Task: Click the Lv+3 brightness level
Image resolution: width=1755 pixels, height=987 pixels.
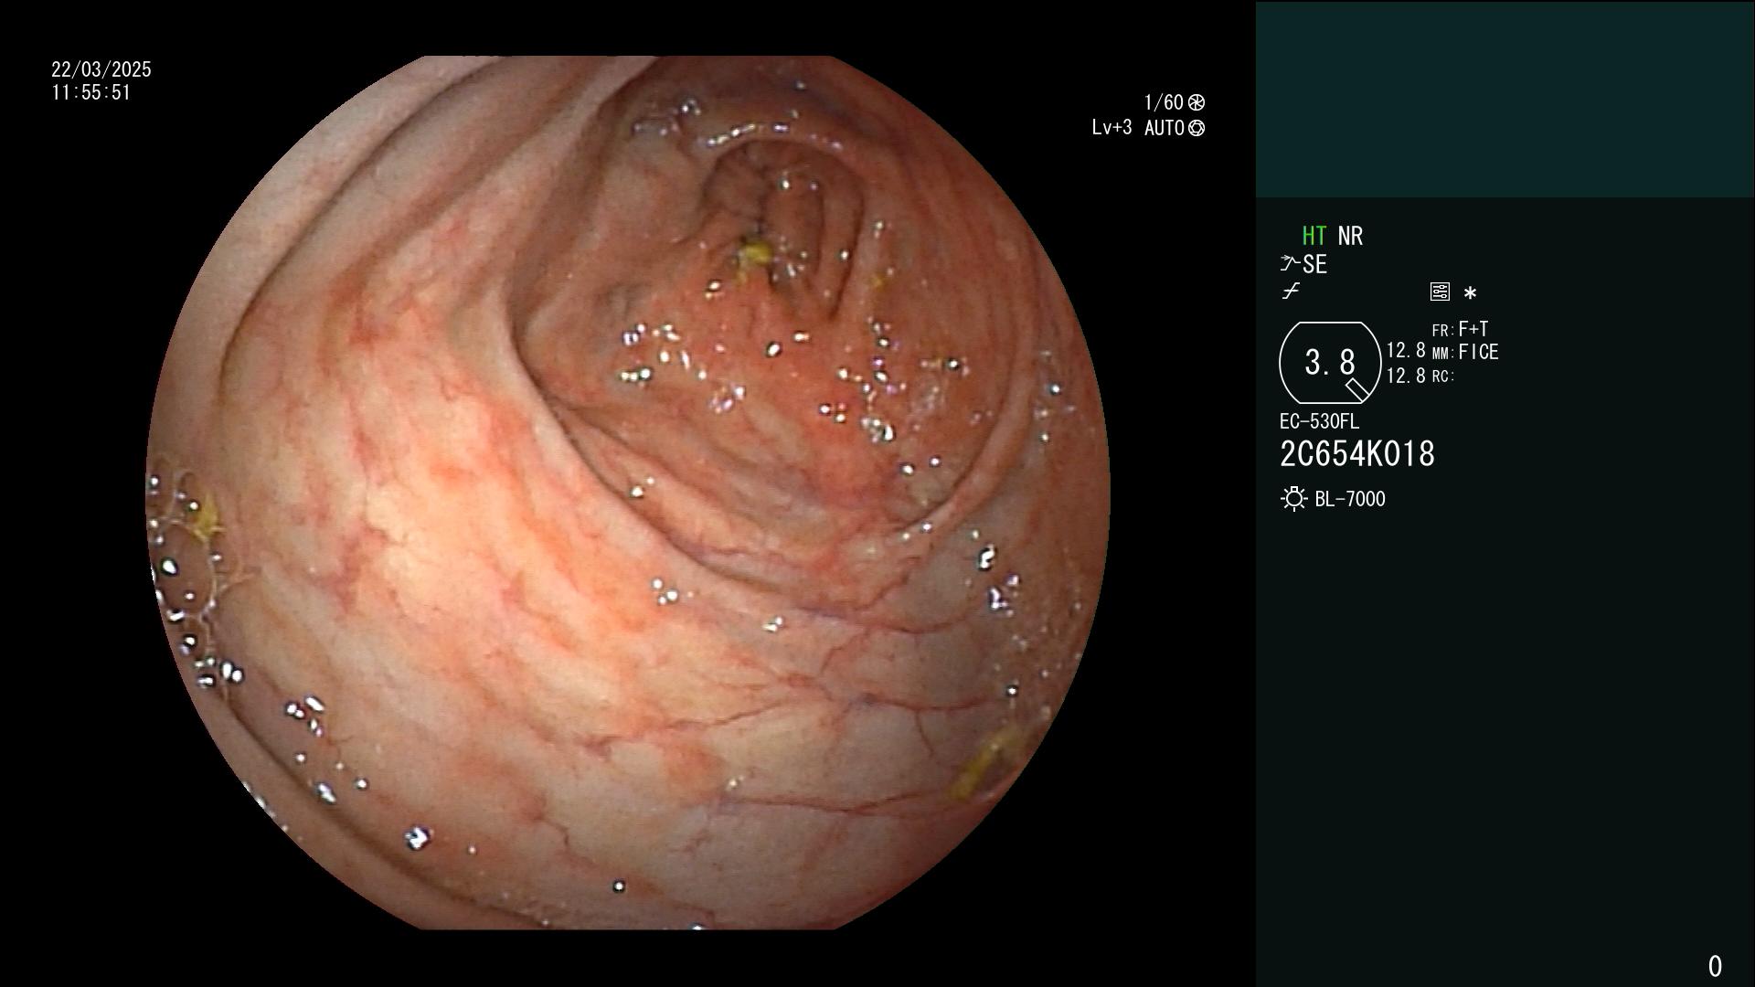Action: click(x=1111, y=128)
